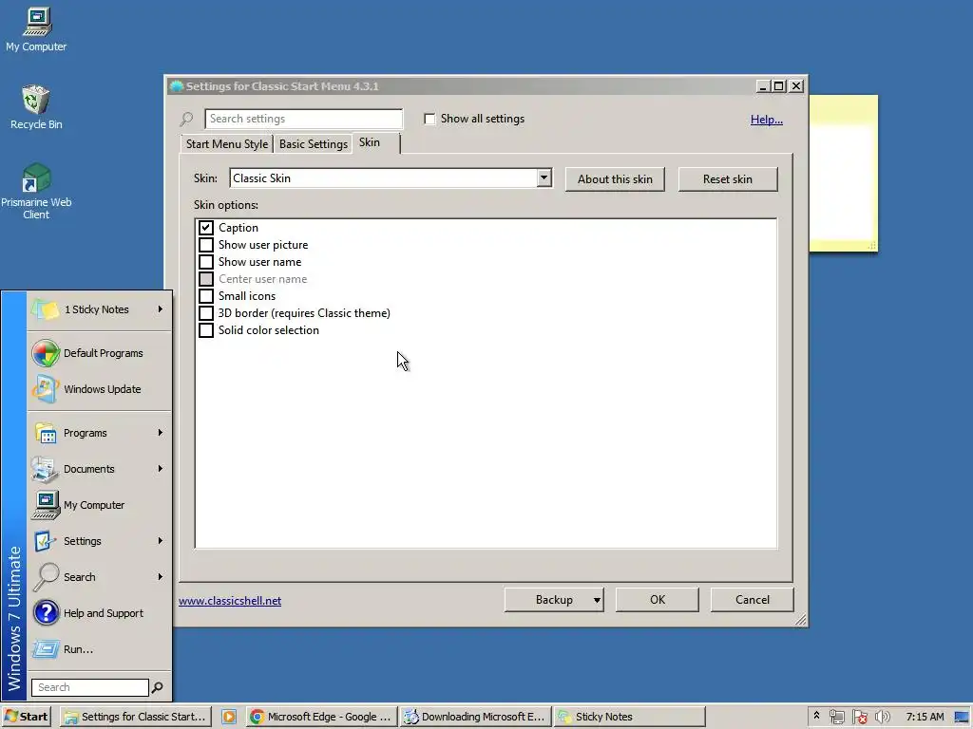Focus the start menu Search box

90,687
